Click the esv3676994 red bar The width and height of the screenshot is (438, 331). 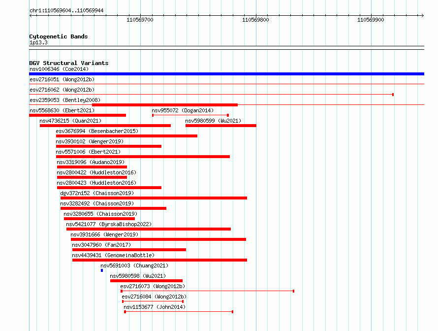127,136
